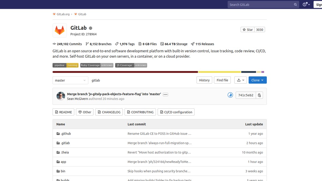Click '1 year ago' in .github row
The image size is (322, 181).
tap(255, 134)
